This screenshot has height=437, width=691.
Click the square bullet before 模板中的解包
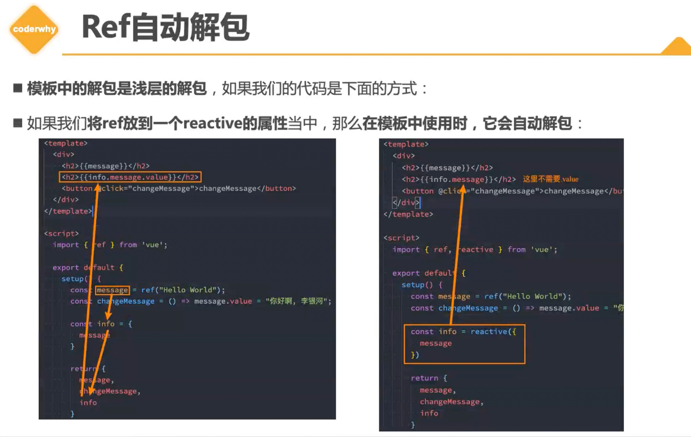click(18, 88)
